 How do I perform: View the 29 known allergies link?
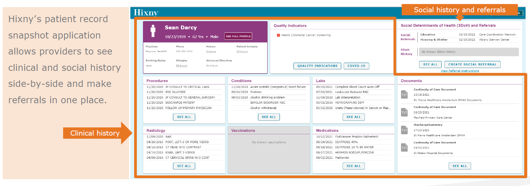[182, 65]
